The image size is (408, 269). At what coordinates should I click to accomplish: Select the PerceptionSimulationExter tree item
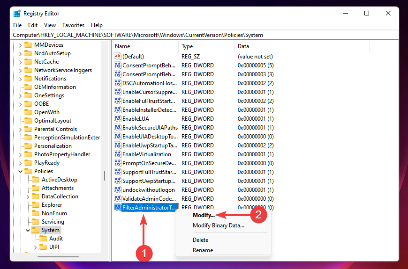[x=67, y=138]
